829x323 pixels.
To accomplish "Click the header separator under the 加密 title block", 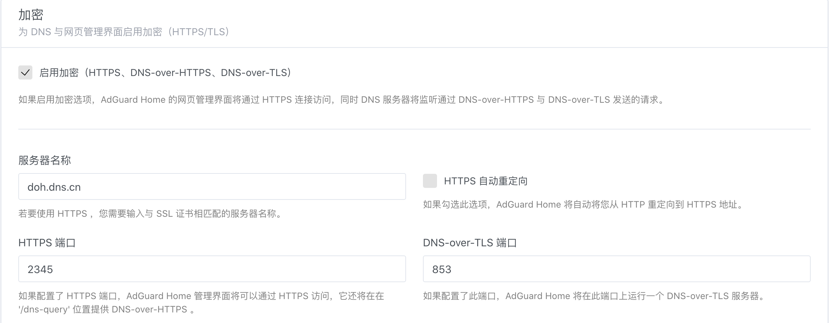I will (x=414, y=47).
